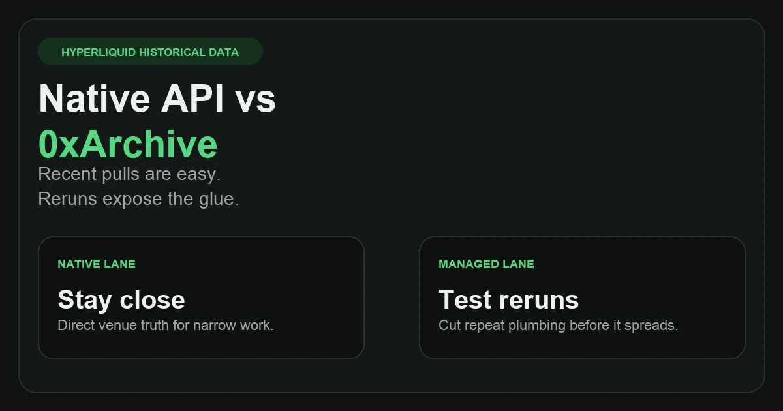
Task: Select the MANAGED LANE label
Action: click(486, 264)
